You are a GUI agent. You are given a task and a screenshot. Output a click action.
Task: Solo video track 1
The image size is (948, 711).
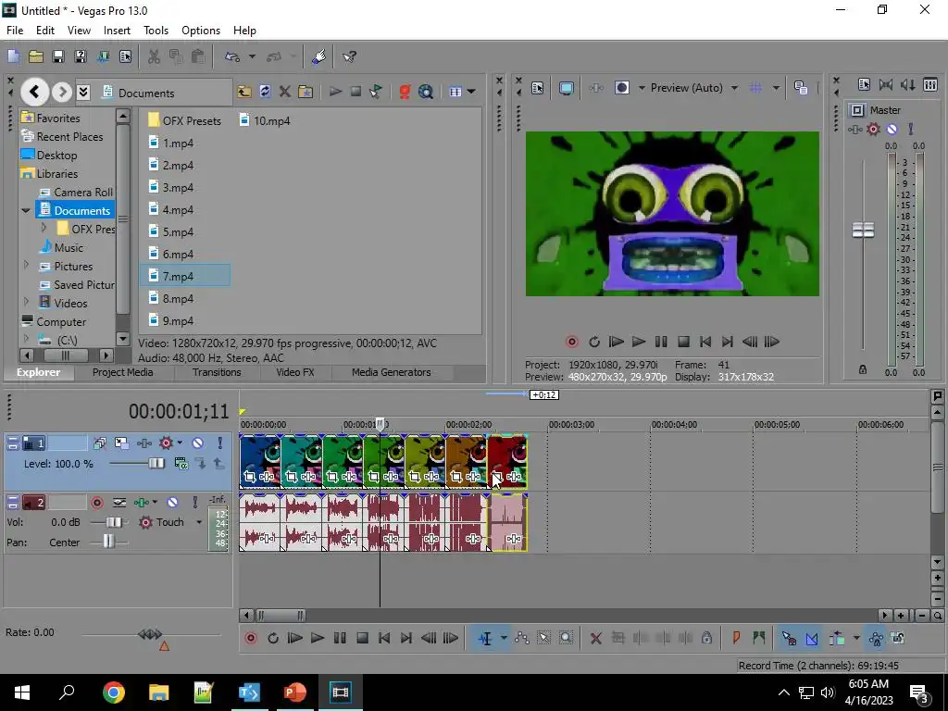pyautogui.click(x=220, y=443)
